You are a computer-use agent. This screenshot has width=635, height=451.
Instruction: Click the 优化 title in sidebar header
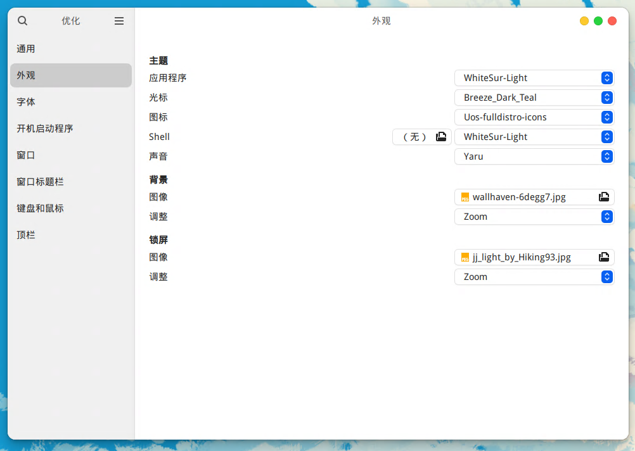[x=71, y=21]
